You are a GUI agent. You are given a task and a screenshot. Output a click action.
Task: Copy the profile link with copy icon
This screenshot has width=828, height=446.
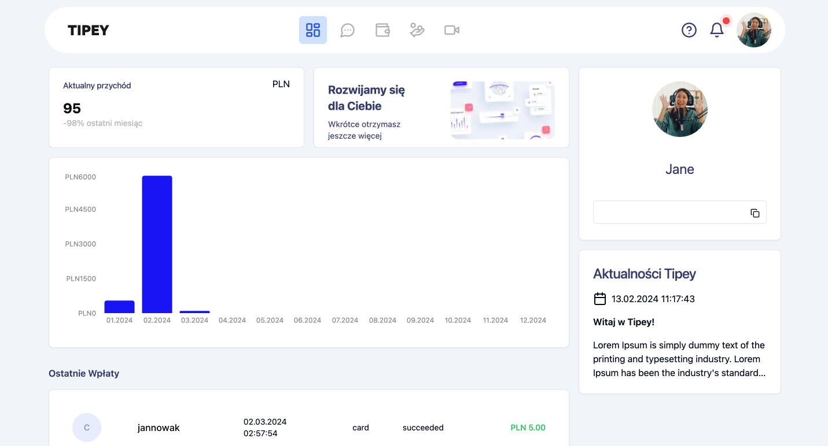(755, 213)
